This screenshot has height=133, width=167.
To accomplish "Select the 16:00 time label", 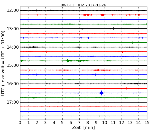I will point(13,84).
